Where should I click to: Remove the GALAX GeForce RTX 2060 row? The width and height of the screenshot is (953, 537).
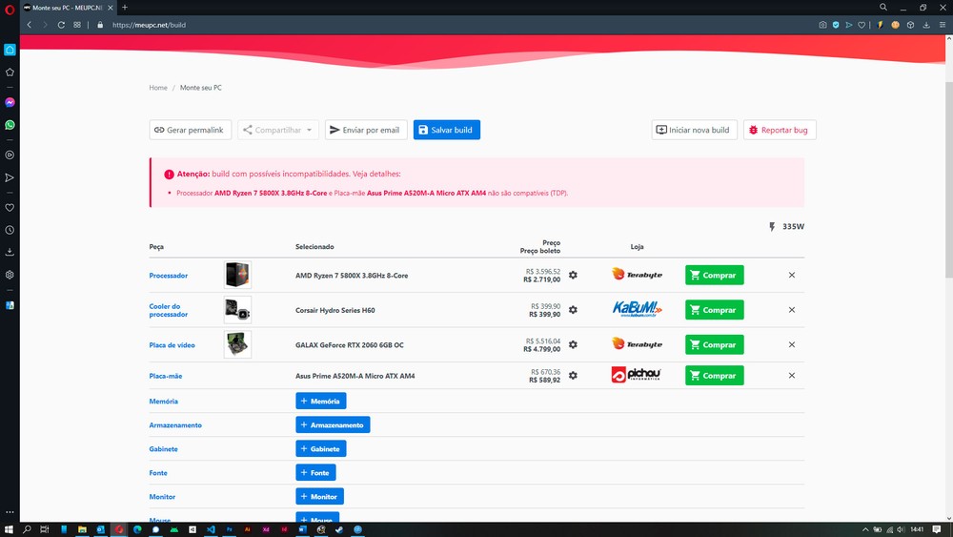(x=791, y=344)
